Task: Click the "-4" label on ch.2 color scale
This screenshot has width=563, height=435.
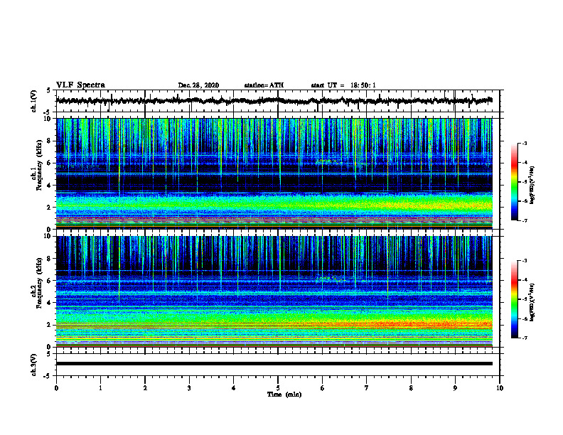Action: [524, 280]
